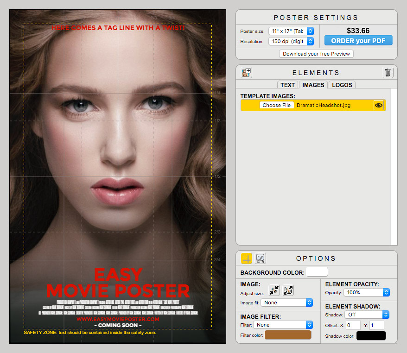
Task: Click Download your free Preview
Action: 316,53
